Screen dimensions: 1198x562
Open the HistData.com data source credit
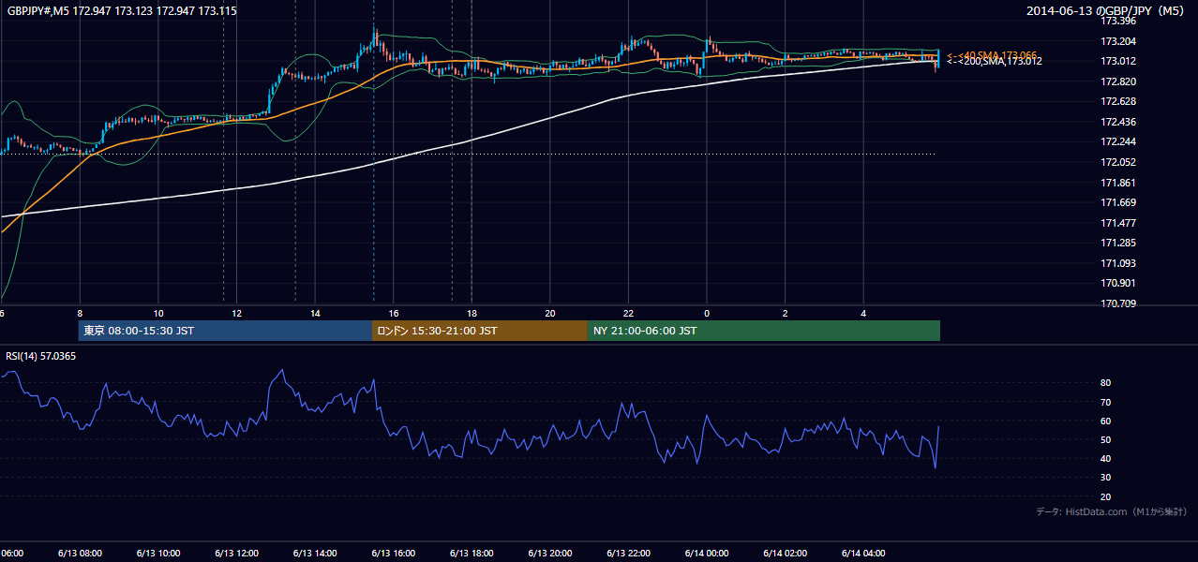pos(1112,511)
